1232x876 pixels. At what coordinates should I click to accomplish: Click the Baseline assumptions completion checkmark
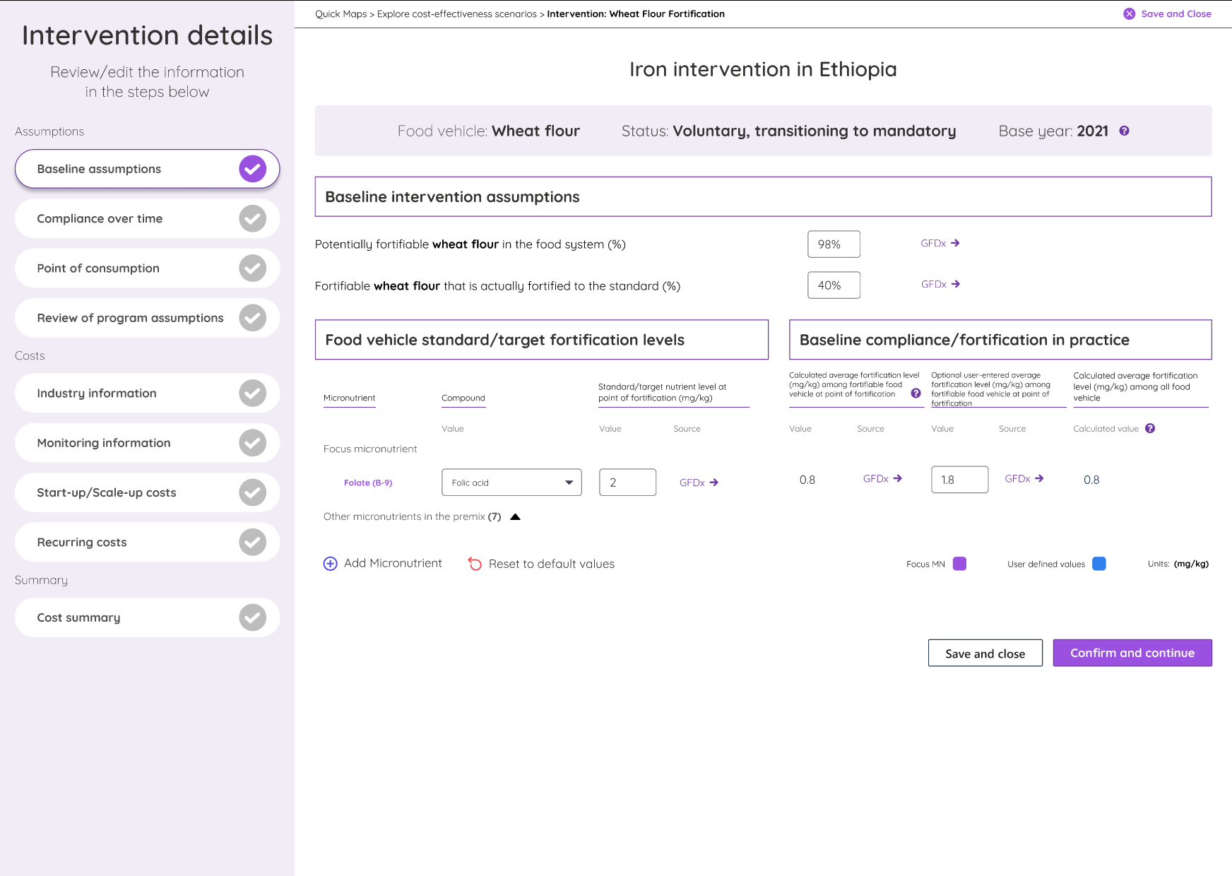[x=252, y=168]
